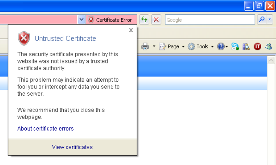Click the blue Help question mark icon
The height and width of the screenshot is (165, 276).
click(221, 47)
